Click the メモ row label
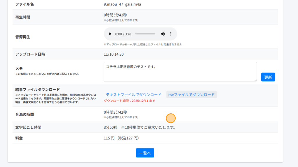 [x=19, y=69]
